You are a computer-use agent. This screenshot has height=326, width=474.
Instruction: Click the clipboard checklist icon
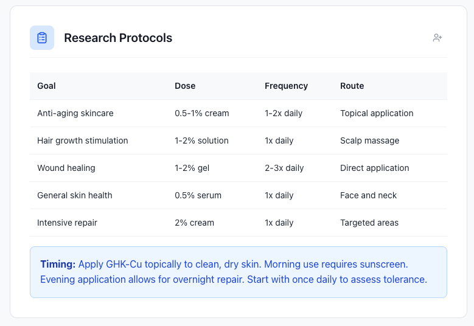click(42, 38)
